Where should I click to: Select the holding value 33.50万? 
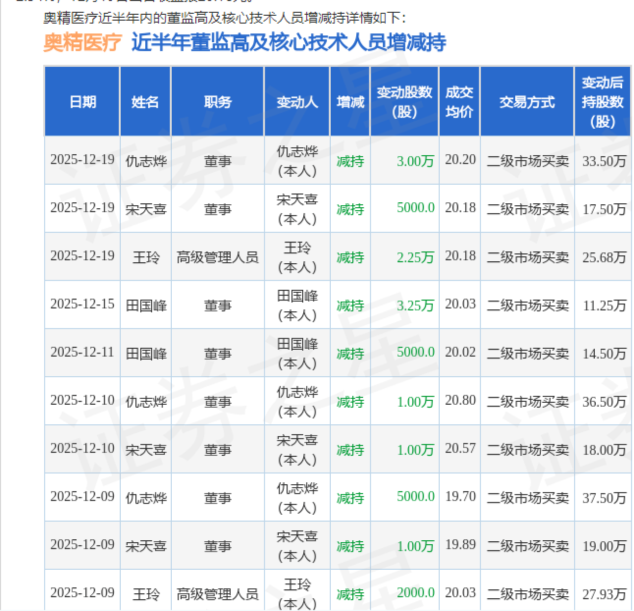click(x=604, y=161)
